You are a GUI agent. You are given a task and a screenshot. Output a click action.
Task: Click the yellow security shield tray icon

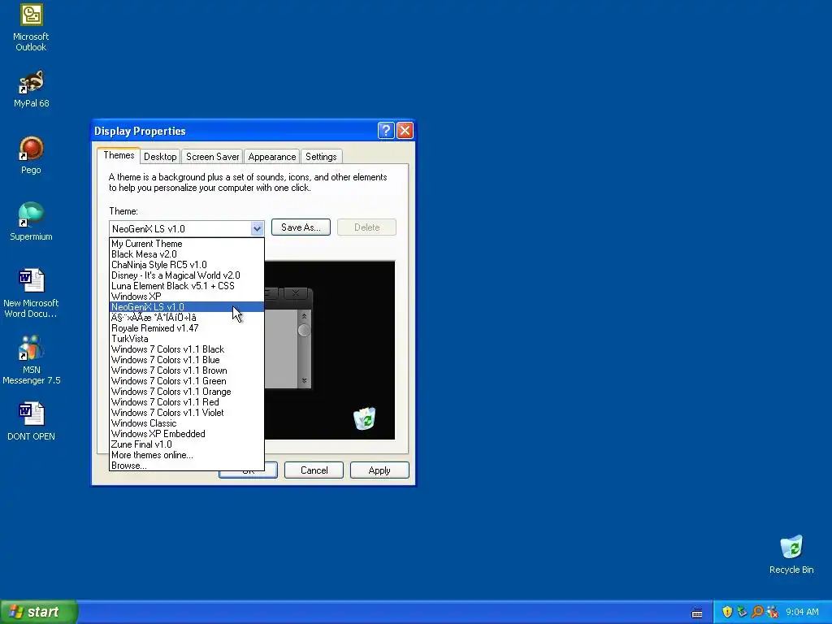coord(727,612)
